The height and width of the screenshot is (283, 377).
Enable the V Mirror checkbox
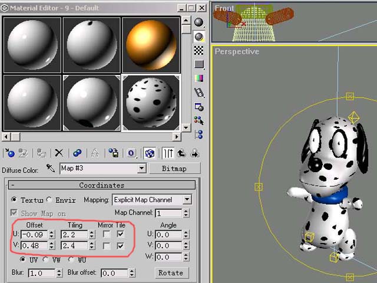click(x=107, y=246)
